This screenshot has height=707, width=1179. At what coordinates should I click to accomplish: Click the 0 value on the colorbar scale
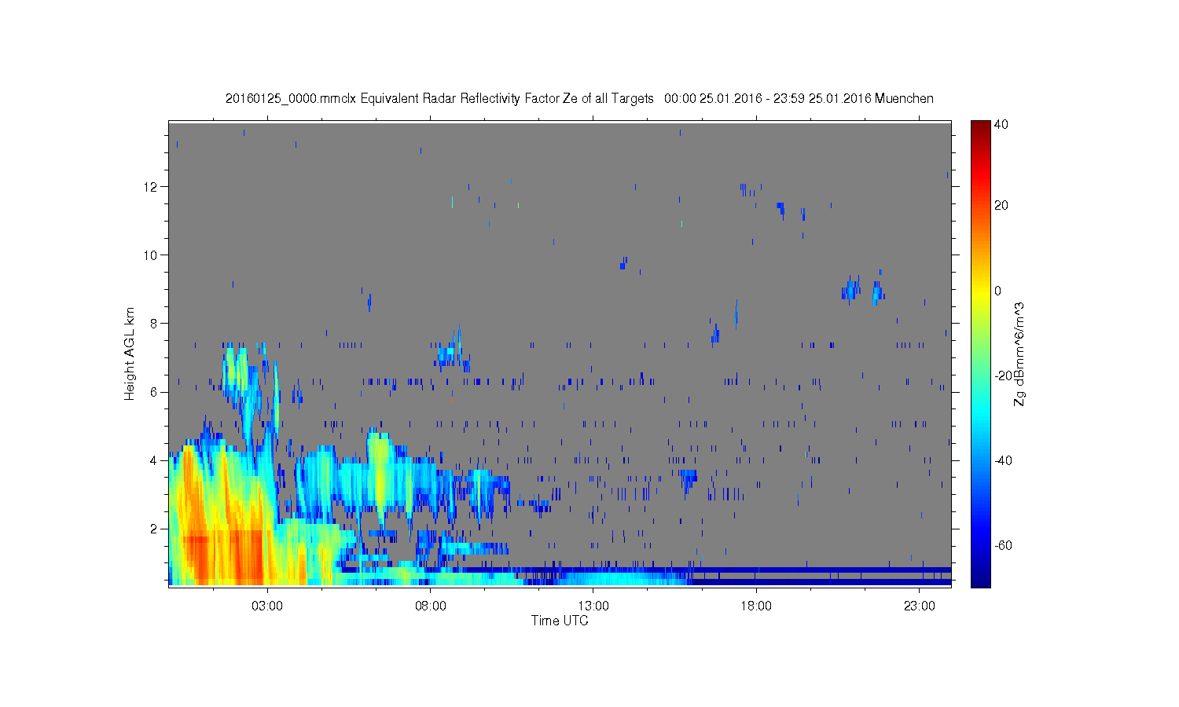pyautogui.click(x=998, y=291)
